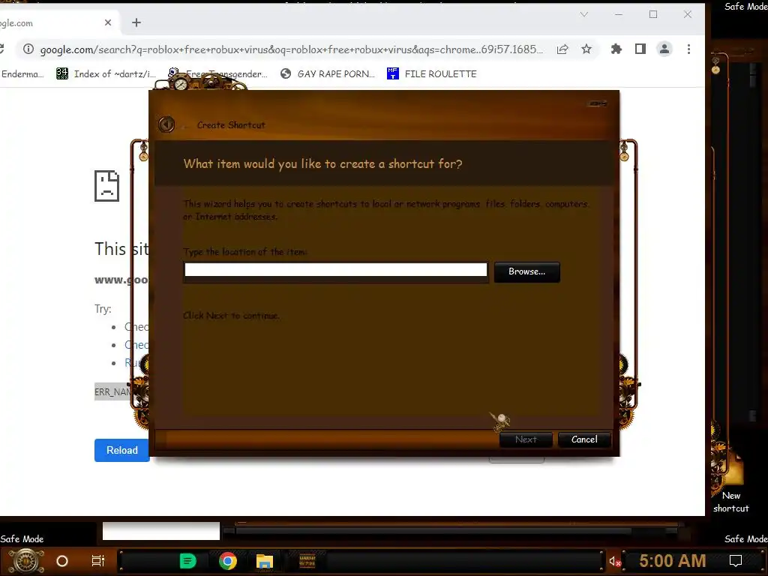Open the Chrome three-dot menu
Image resolution: width=768 pixels, height=576 pixels.
pyautogui.click(x=688, y=49)
